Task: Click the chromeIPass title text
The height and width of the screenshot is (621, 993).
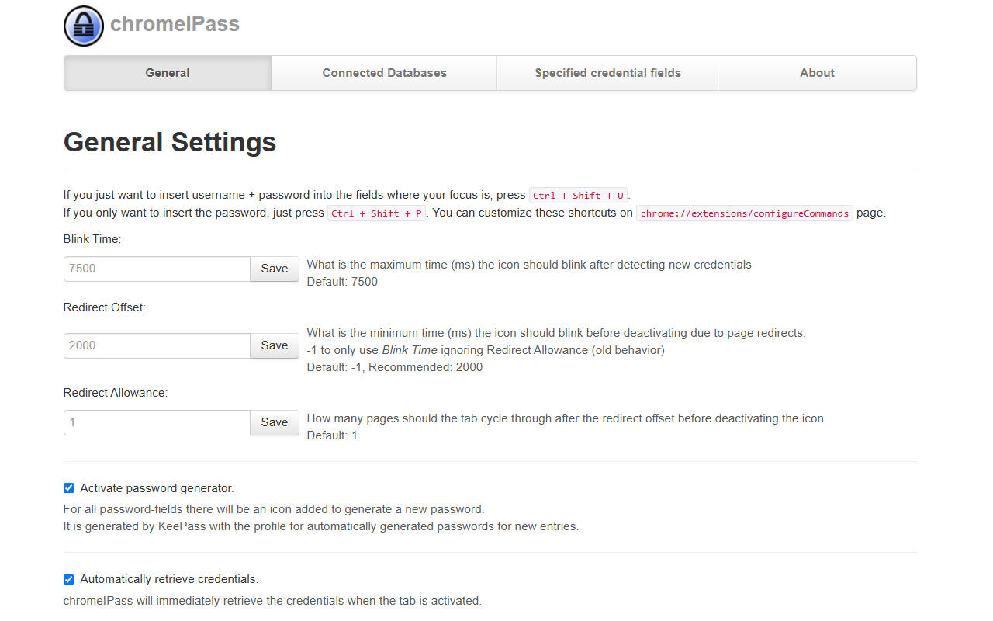Action: pyautogui.click(x=175, y=23)
